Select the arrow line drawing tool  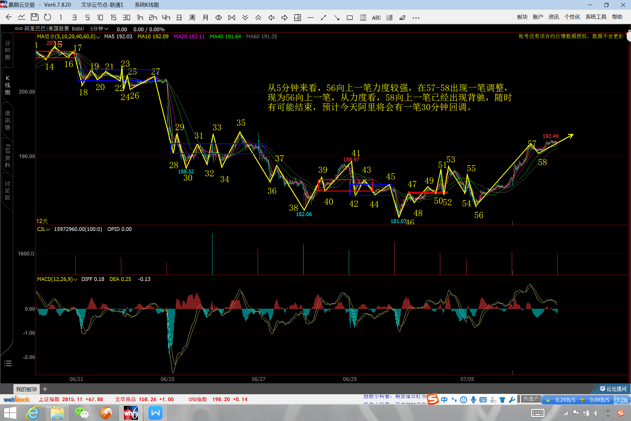point(337,18)
